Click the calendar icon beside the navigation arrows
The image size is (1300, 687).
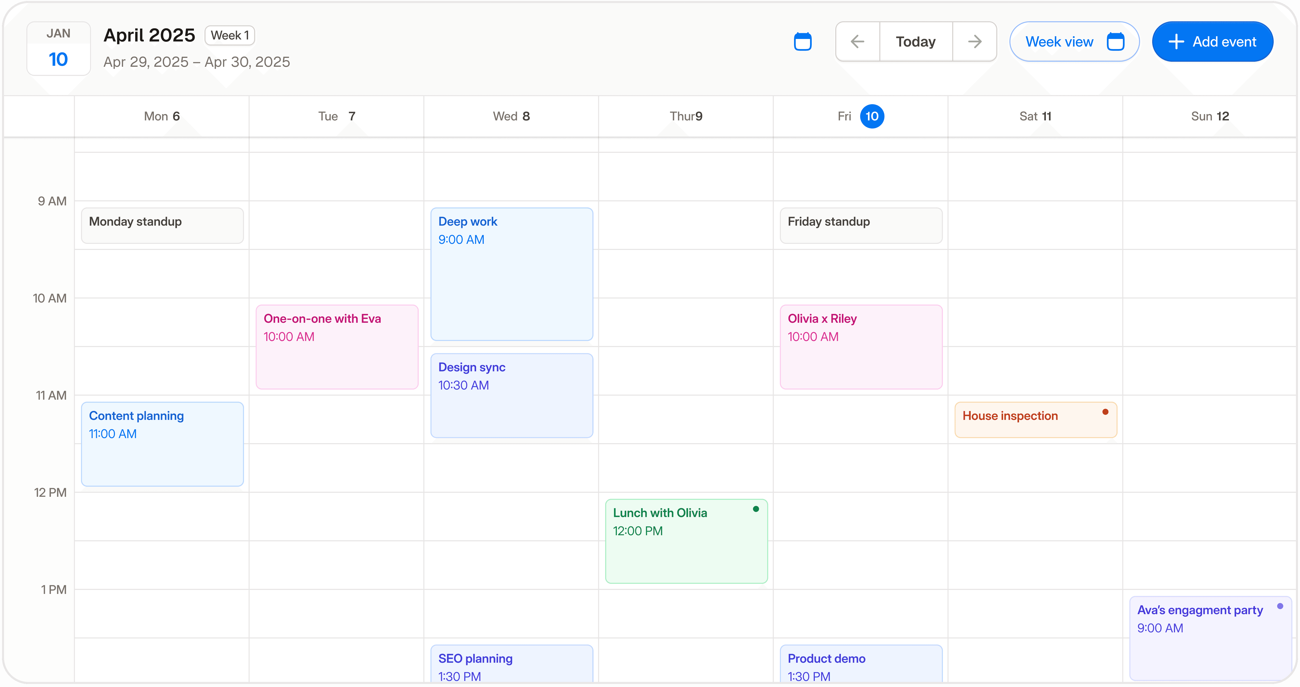coord(802,41)
